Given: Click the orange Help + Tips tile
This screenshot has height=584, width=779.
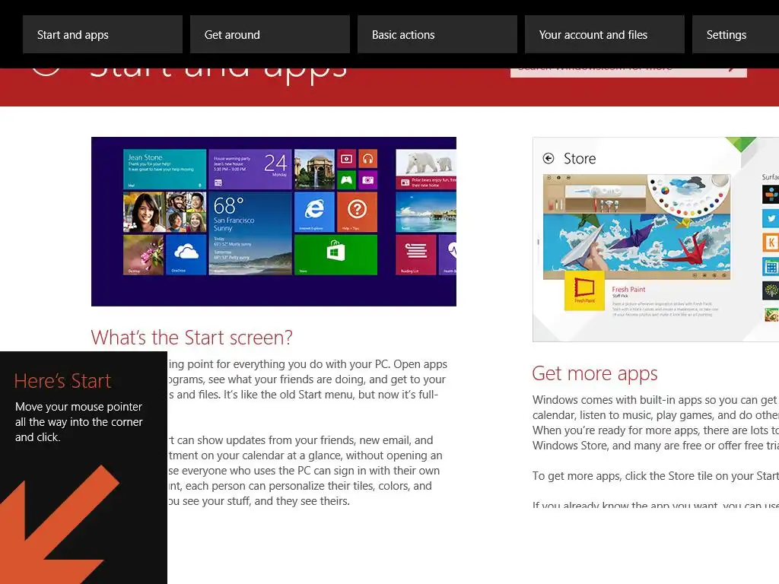Looking at the screenshot, I should click(357, 212).
